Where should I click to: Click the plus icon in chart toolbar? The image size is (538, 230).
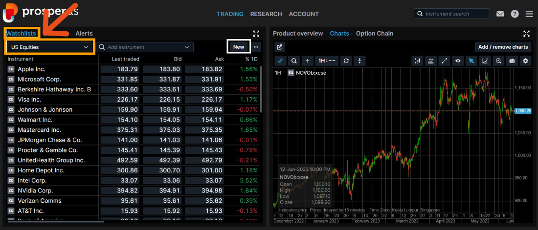coord(308,61)
